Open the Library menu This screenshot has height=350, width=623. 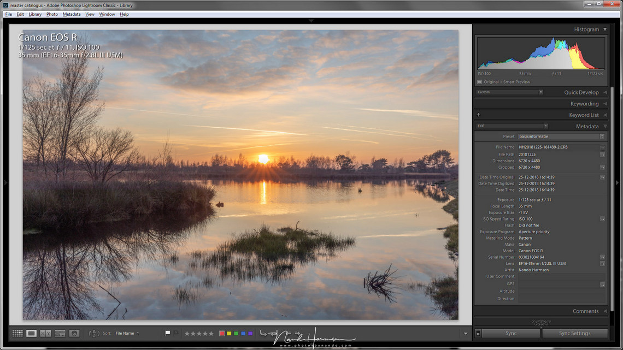pos(35,14)
